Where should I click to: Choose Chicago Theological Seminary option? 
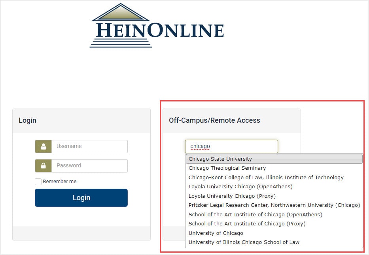[274, 168]
